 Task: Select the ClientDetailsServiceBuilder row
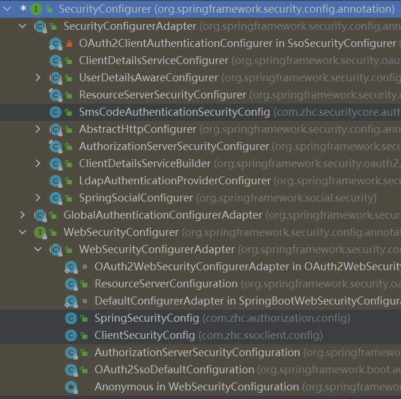pyautogui.click(x=200, y=164)
